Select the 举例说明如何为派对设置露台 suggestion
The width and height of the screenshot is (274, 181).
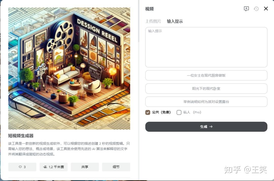coord(206,102)
